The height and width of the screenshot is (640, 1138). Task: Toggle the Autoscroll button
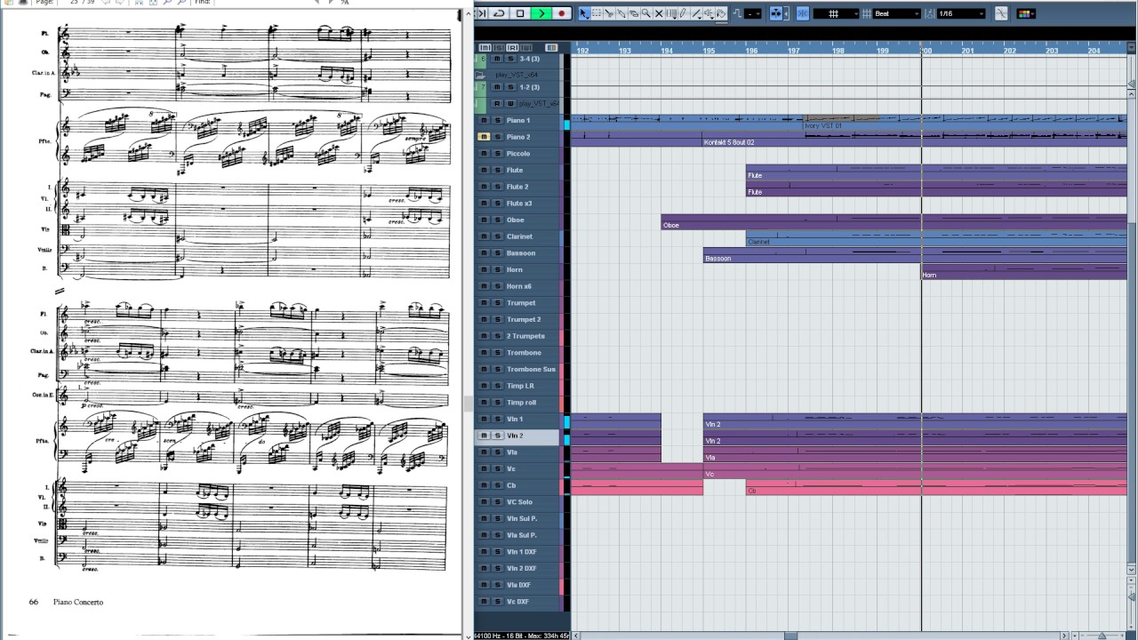(x=776, y=13)
